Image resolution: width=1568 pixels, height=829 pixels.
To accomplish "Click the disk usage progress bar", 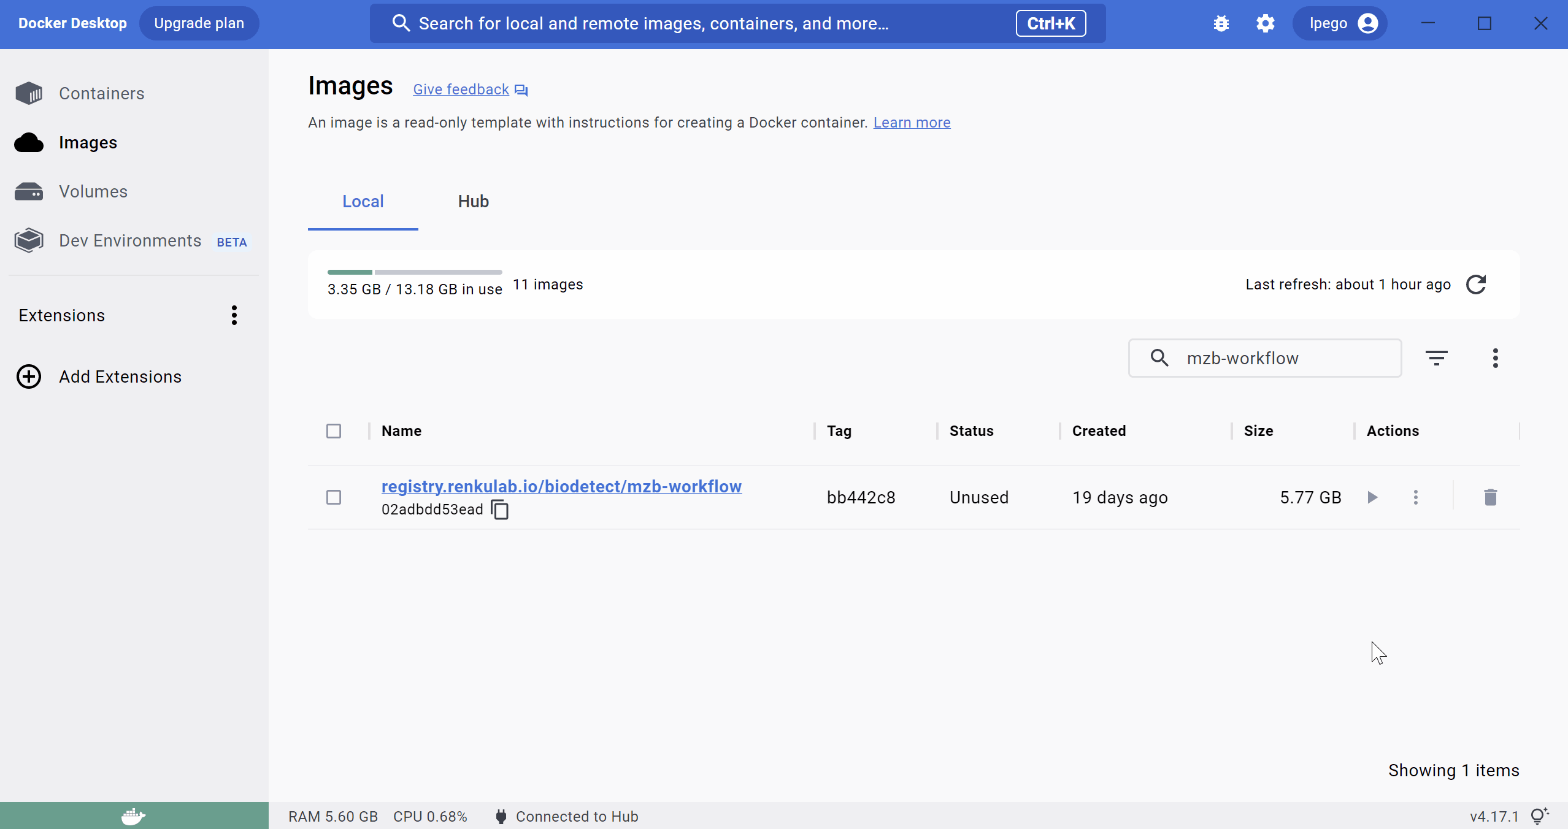I will [415, 272].
